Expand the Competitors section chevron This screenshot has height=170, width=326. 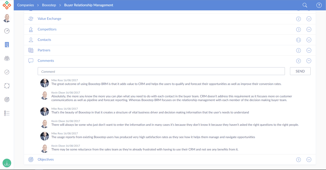(309, 29)
